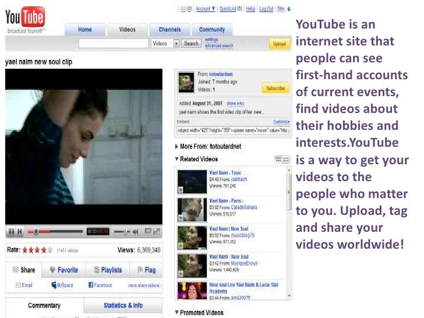Click the search text field
The width and height of the screenshot is (424, 318).
114,43
